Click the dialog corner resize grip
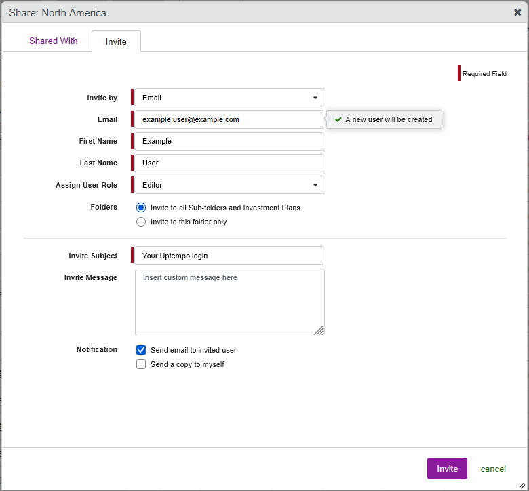 pyautogui.click(x=522, y=486)
